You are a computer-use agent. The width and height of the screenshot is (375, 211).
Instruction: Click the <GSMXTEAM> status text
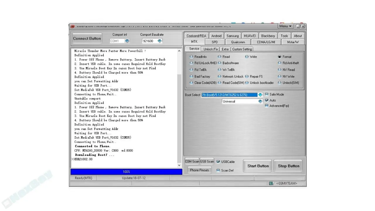point(287,183)
